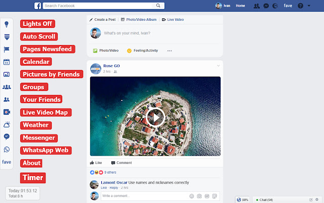Viewport: 324px width, 203px height.
Task: Open notifications globe icon in top bar
Action: coord(275,6)
